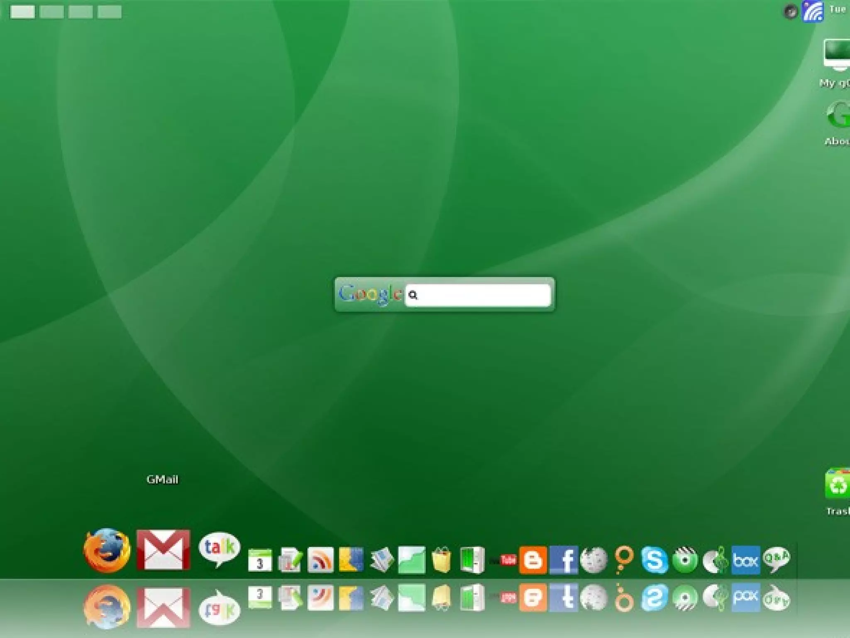Launch Firefox from the dock

click(x=107, y=550)
